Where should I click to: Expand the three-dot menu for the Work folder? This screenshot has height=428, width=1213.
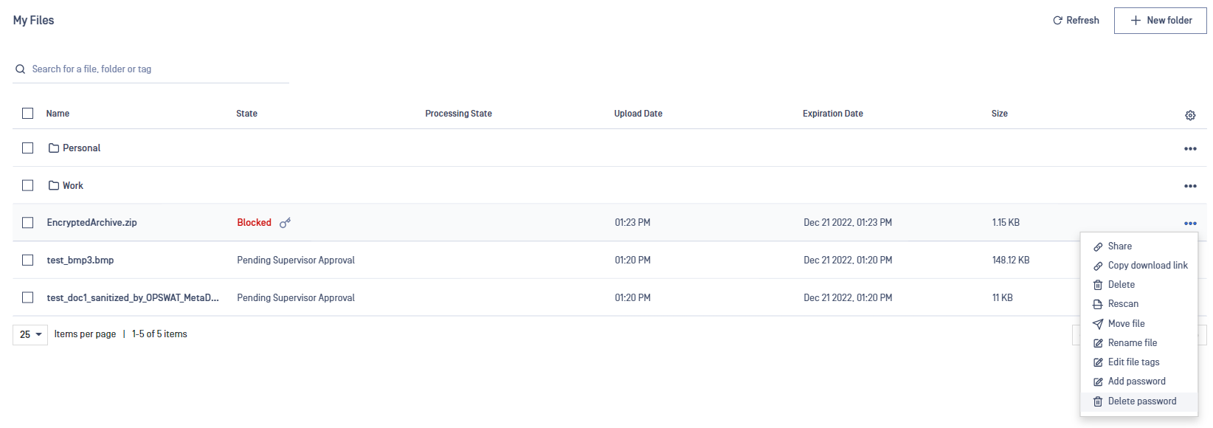1190,186
